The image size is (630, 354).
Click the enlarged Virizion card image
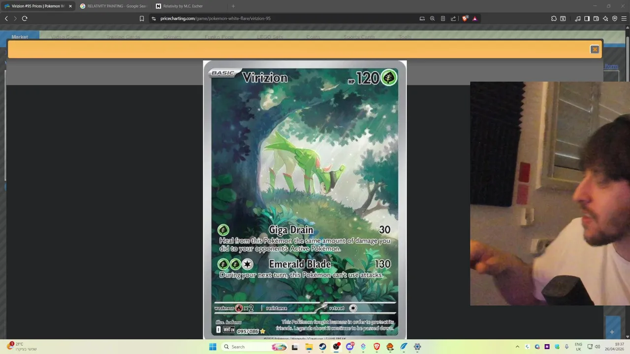click(x=305, y=199)
